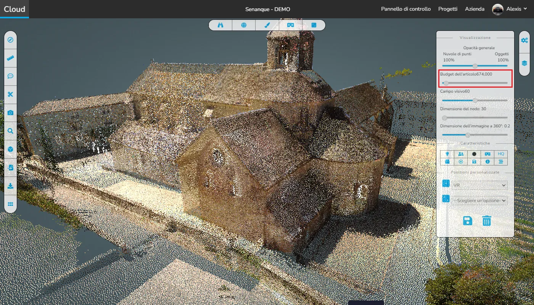Click the trash icon to delete position
This screenshot has width=534, height=305.
pos(486,221)
